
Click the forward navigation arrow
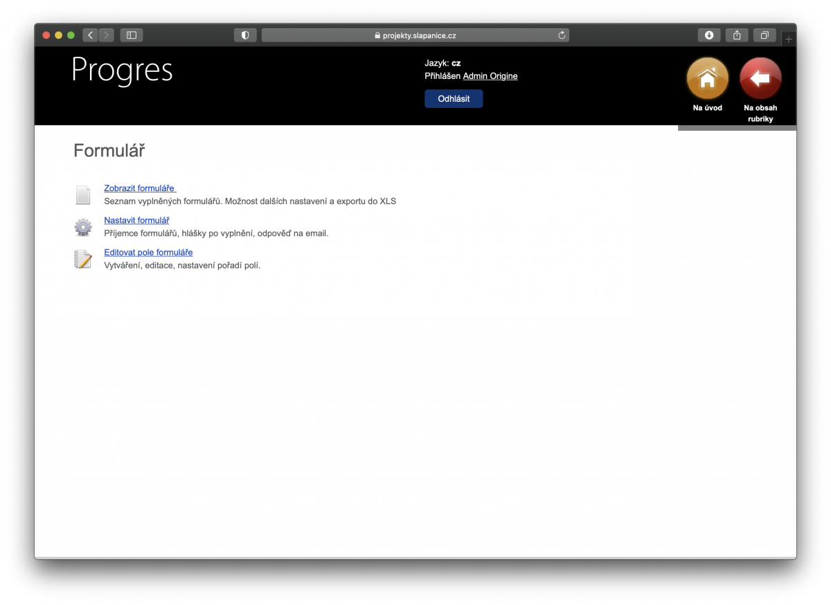tap(106, 35)
